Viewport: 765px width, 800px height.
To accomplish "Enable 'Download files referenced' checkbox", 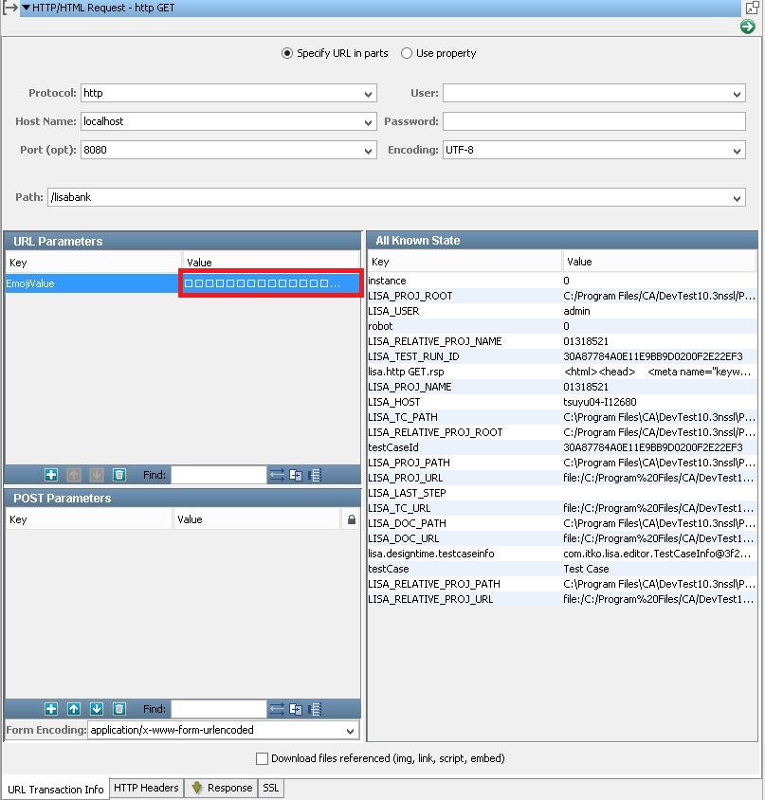I will (263, 758).
